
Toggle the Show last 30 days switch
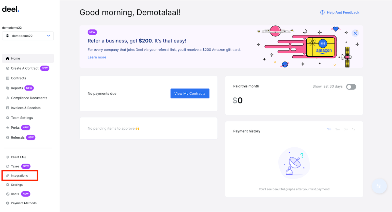coord(351,87)
